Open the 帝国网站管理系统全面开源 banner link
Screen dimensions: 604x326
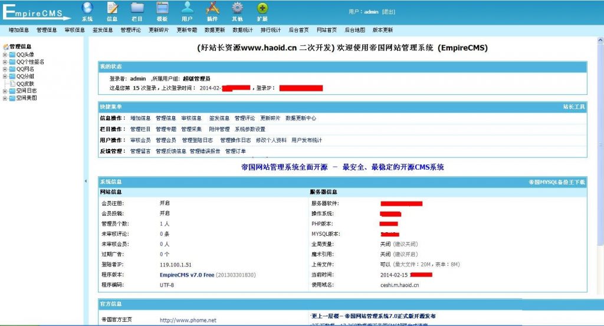click(x=343, y=167)
